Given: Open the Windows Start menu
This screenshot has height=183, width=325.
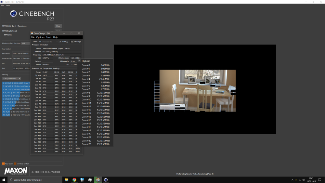Looking at the screenshot, I should click(x=4, y=180).
